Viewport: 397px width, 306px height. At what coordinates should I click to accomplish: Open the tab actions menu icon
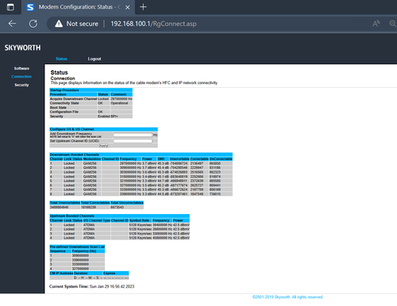(10, 7)
